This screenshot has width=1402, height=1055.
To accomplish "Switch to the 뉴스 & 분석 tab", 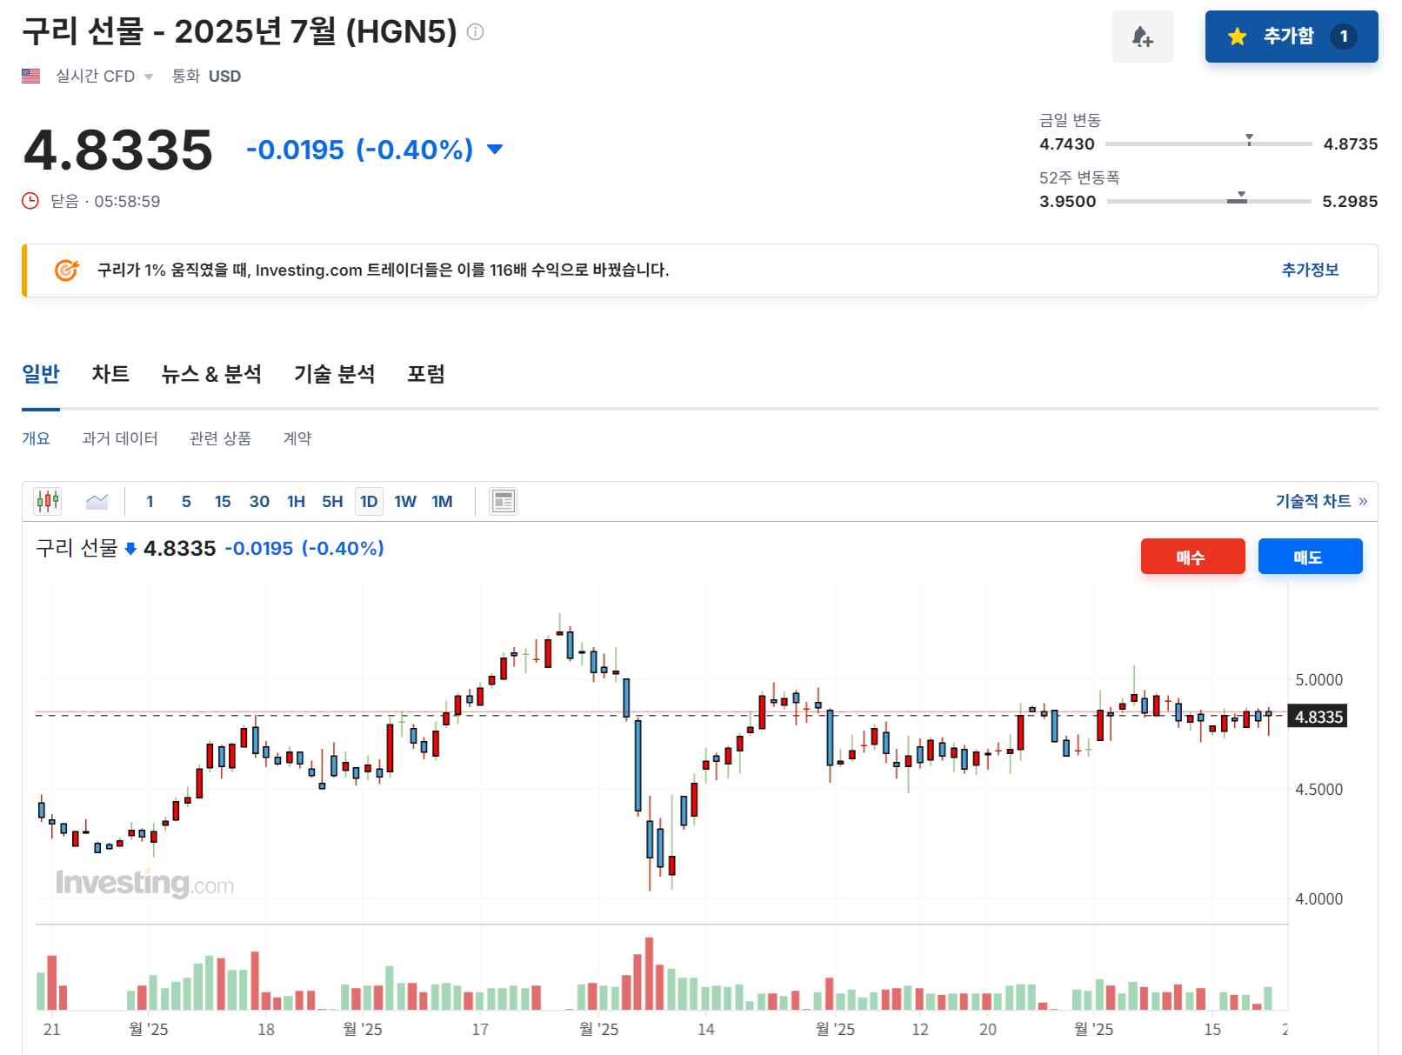I will pos(212,373).
